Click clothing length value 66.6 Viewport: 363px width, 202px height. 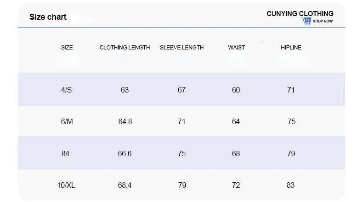125,153
